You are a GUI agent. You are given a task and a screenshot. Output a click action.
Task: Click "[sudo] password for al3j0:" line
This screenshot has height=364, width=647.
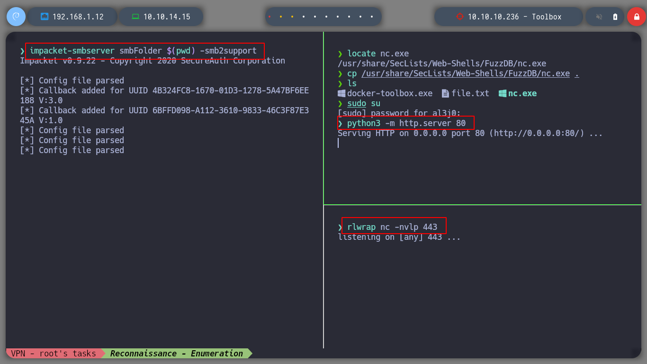[399, 113]
